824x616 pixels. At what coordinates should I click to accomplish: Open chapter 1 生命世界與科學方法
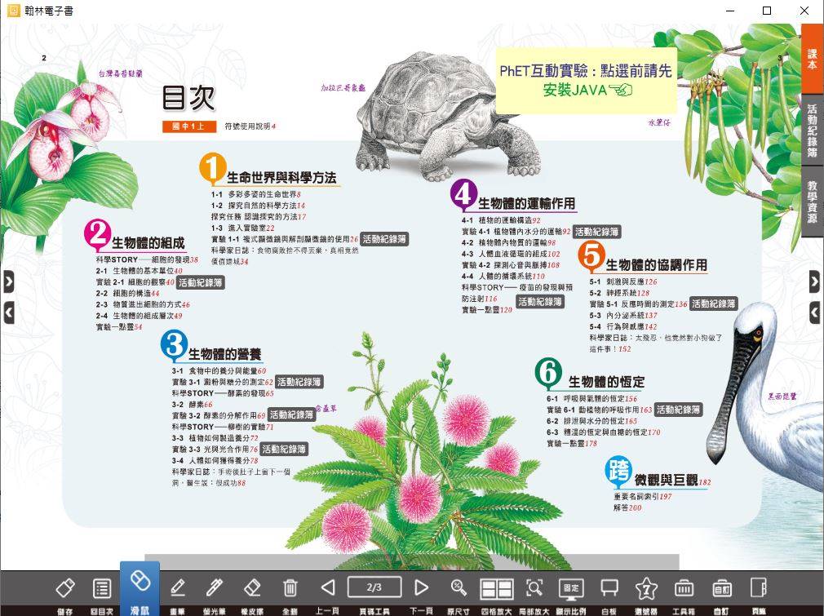coord(281,178)
